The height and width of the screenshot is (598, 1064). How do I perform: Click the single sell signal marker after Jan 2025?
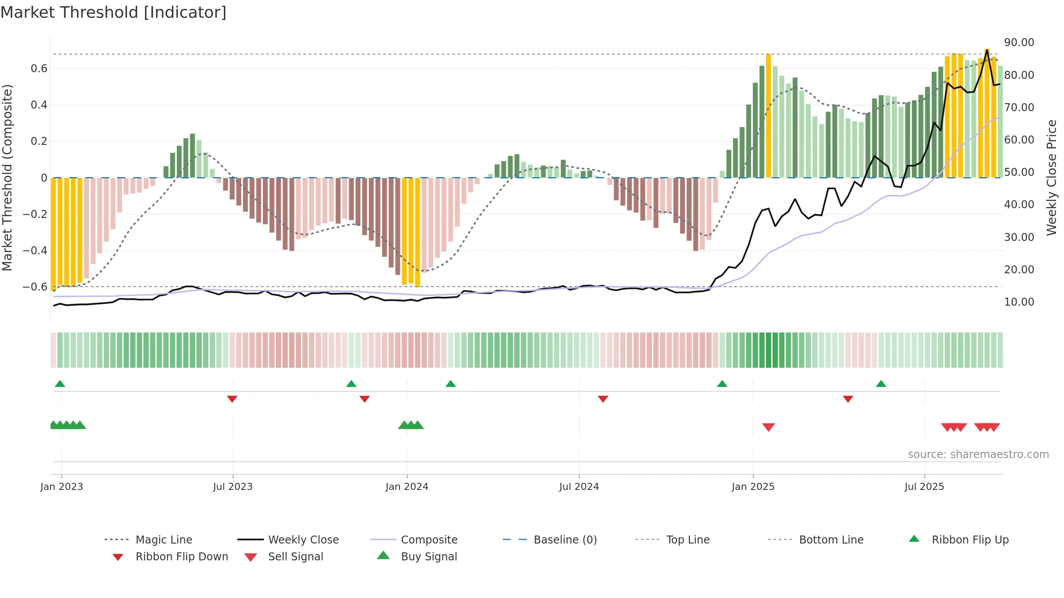coord(768,427)
